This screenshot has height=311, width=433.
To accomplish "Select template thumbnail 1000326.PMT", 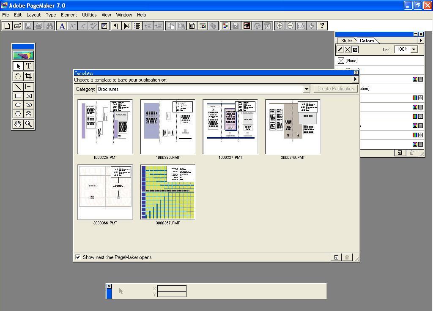I will (x=167, y=127).
